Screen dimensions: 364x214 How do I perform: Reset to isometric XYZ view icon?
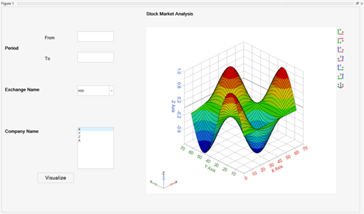341,85
